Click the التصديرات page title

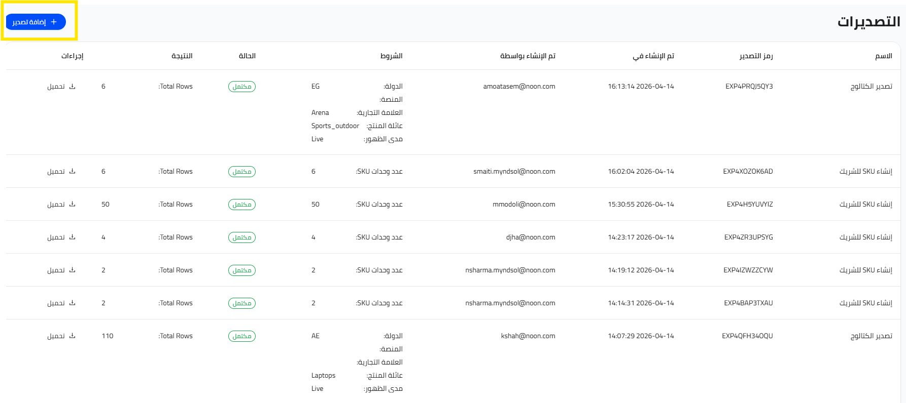point(868,22)
